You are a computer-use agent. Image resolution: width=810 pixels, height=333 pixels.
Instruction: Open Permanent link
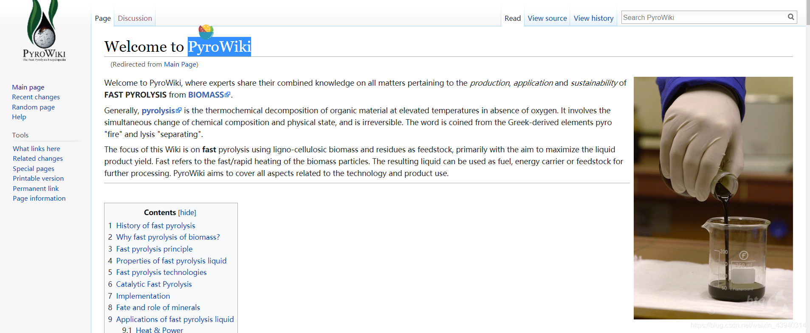click(36, 188)
